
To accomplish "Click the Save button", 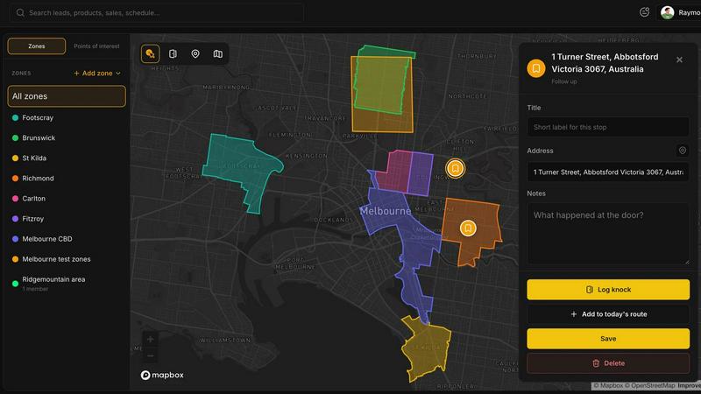I will [x=608, y=339].
